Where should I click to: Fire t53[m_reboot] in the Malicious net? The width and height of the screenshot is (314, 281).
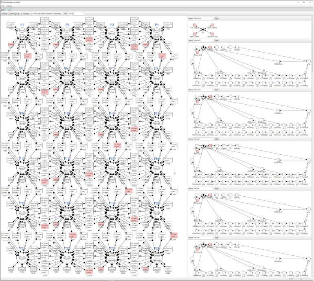[213, 25]
